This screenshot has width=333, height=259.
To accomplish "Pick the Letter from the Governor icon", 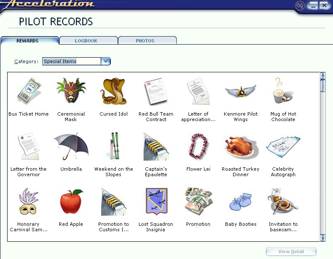I will 29,146.
